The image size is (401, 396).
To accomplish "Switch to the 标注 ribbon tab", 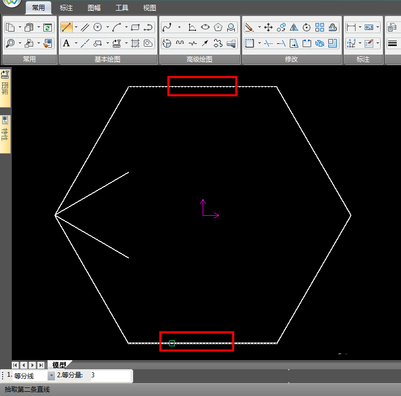I will pos(66,8).
